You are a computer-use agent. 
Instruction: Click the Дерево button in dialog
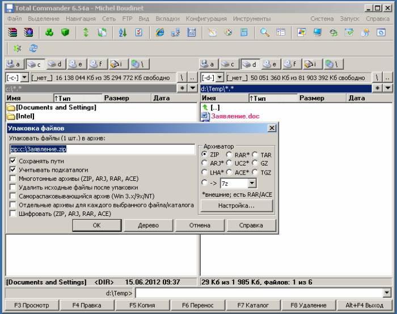(x=149, y=225)
